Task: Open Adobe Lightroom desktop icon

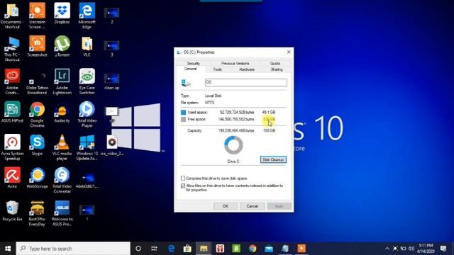Action: pos(62,81)
